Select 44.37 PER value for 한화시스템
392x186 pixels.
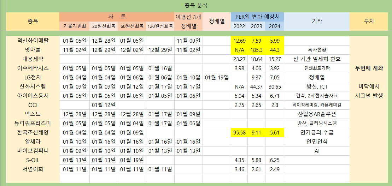(256, 86)
